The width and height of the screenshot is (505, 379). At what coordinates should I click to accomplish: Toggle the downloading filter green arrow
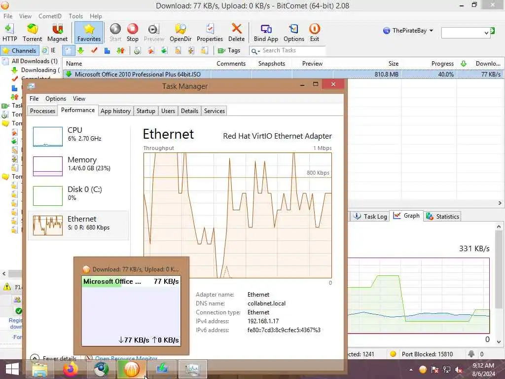tap(80, 51)
